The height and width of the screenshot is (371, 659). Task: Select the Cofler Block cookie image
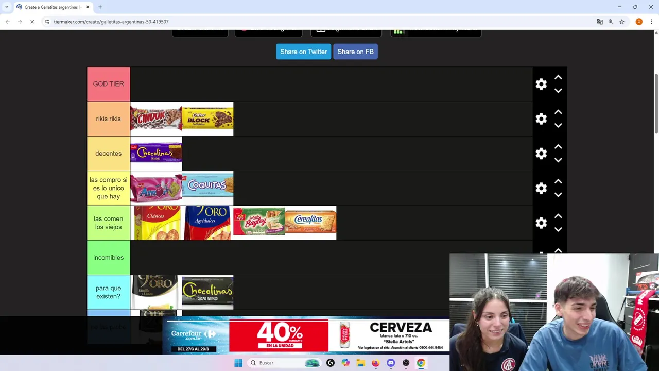pos(207,119)
